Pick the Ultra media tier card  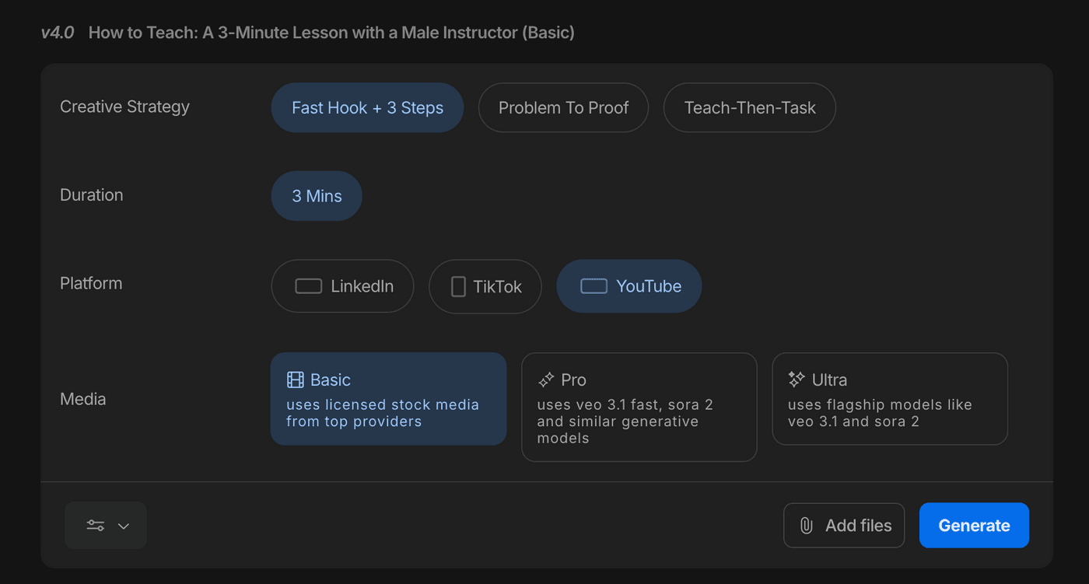click(x=889, y=398)
